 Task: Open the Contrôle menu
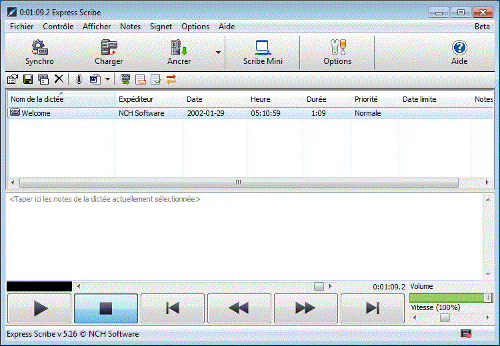click(58, 27)
